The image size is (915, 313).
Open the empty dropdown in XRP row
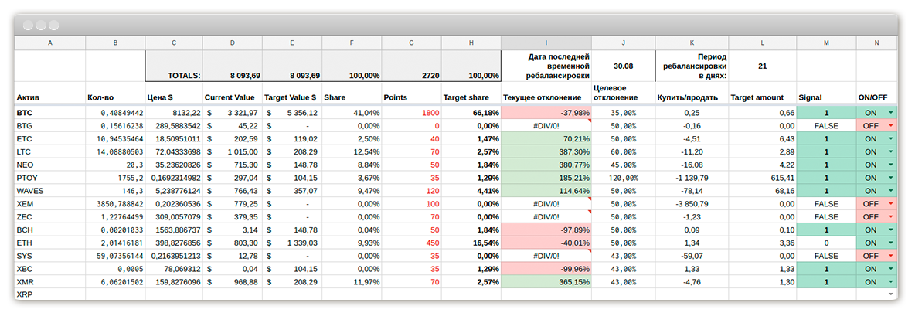coord(890,294)
